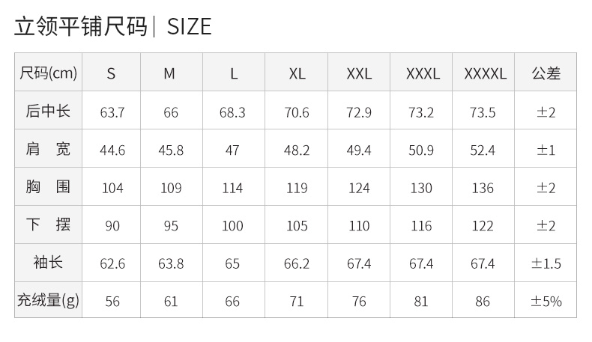This screenshot has height=342, width=592.
Task: Click the 公差 column header
Action: 546,72
